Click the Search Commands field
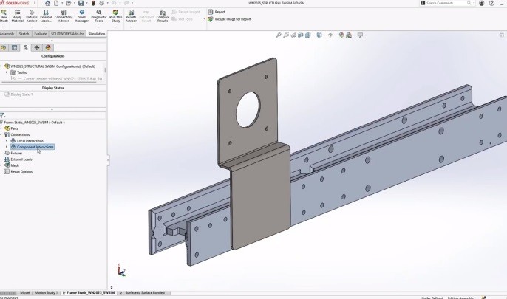Viewport: 507px width, 299px height. 446,3
